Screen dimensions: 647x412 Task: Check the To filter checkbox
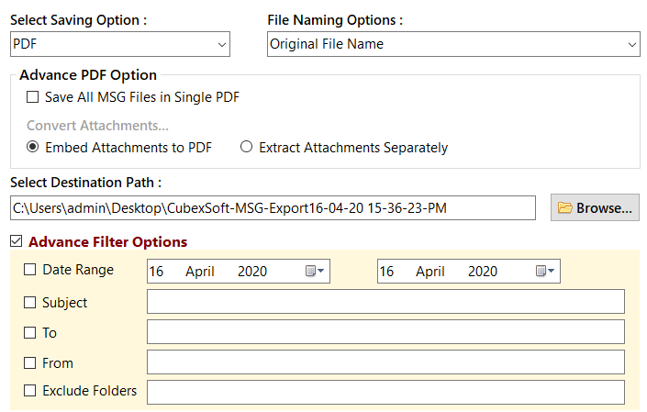pos(30,333)
